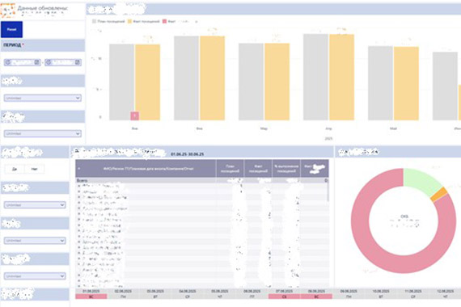Sort by % выполнения посещений column header

coord(286,169)
